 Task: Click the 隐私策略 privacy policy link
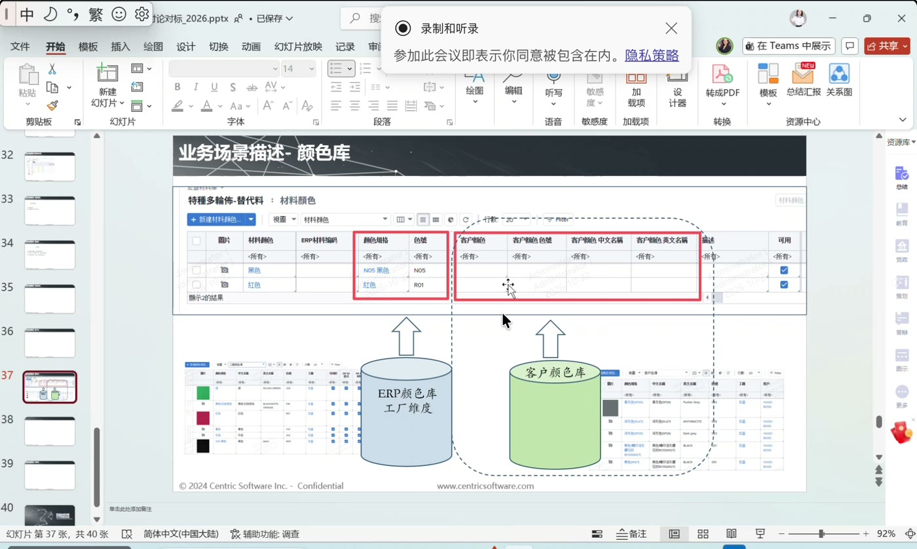(652, 56)
